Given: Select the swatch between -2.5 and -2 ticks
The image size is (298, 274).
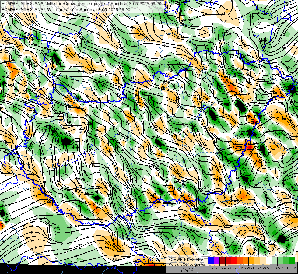Looking at the screenshot, I should pos(246,260).
